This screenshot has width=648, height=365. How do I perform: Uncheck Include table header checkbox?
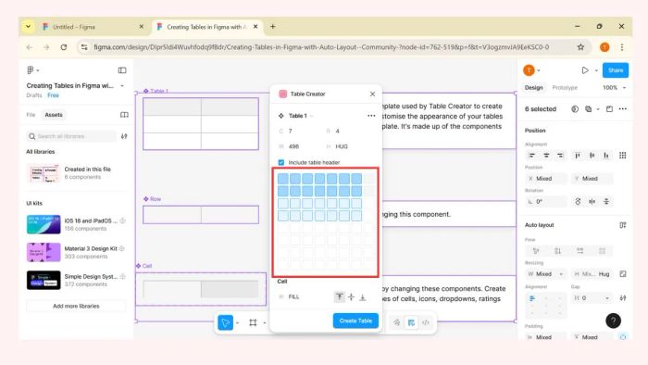[281, 162]
